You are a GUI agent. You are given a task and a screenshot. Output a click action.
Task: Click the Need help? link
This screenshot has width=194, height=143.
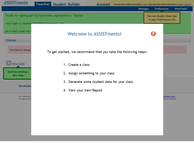click(181, 9)
